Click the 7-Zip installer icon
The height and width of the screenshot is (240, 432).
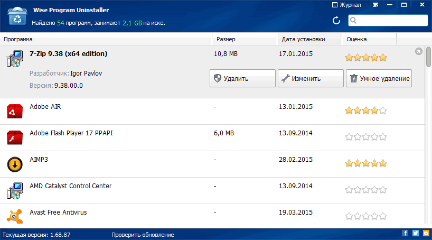coord(15,59)
